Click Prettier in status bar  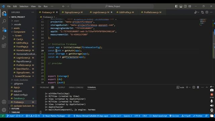pos(198,116)
